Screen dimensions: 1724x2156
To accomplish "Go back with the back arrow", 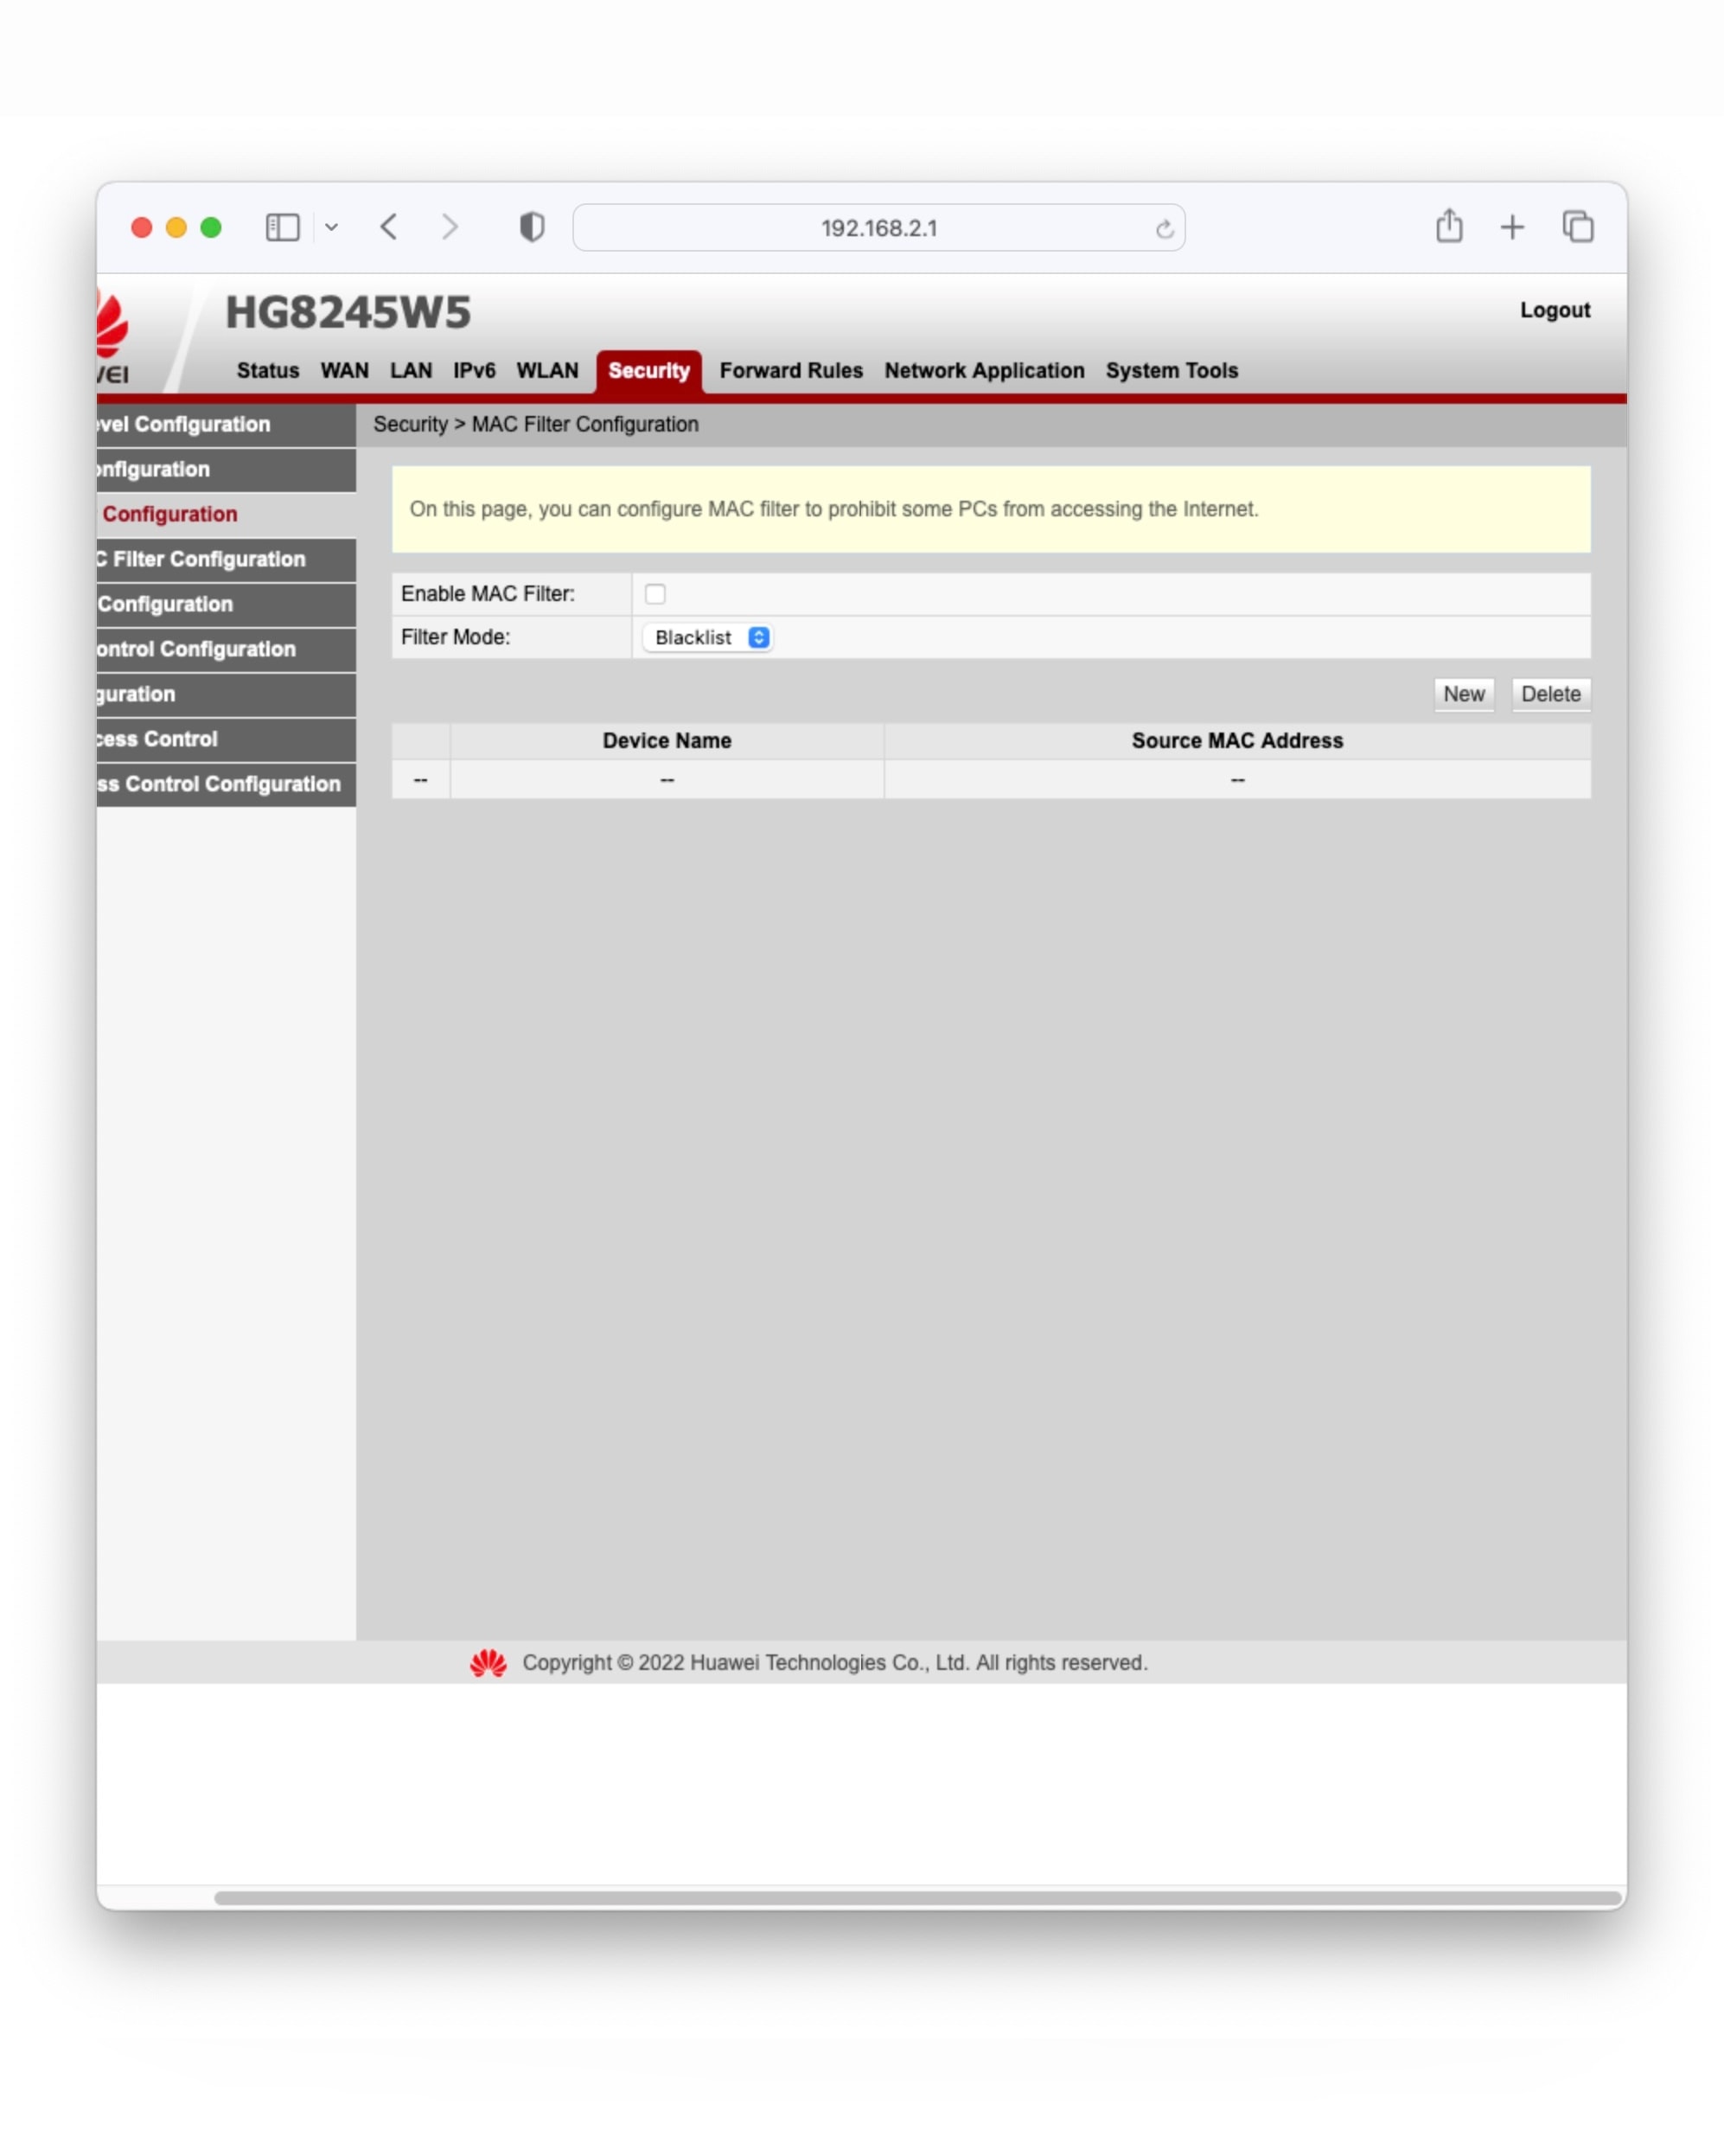I will click(389, 227).
